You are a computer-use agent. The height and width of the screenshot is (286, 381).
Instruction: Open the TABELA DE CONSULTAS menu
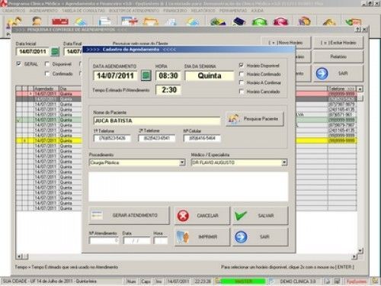pos(83,11)
